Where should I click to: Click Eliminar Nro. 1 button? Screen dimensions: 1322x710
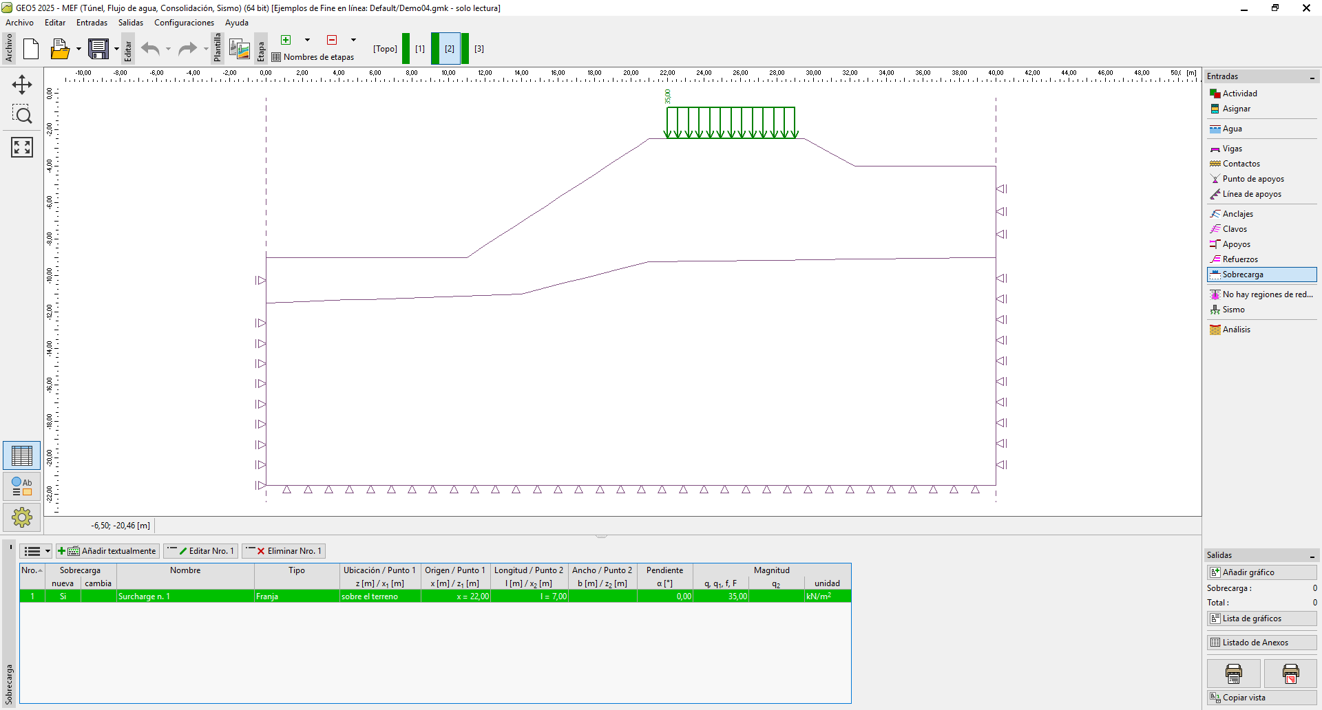(284, 551)
